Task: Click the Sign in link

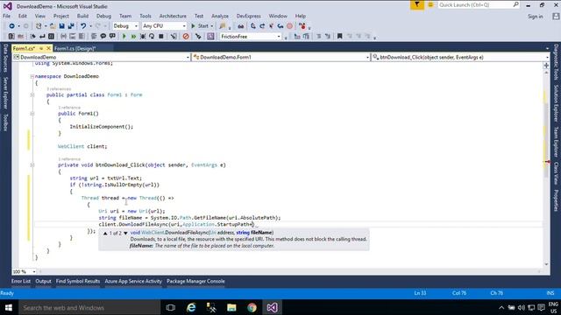Action: click(x=536, y=17)
